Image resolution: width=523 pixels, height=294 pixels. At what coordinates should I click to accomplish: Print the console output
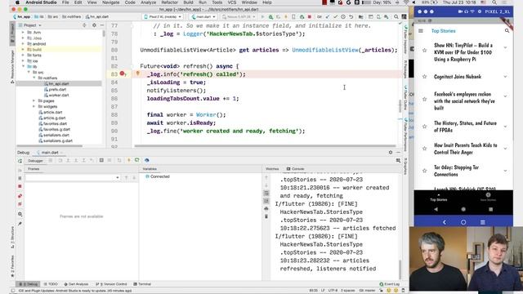(x=266, y=209)
